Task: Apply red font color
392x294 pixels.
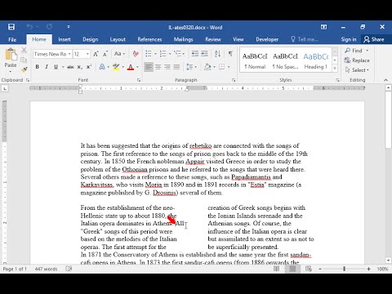Action: tap(131, 67)
